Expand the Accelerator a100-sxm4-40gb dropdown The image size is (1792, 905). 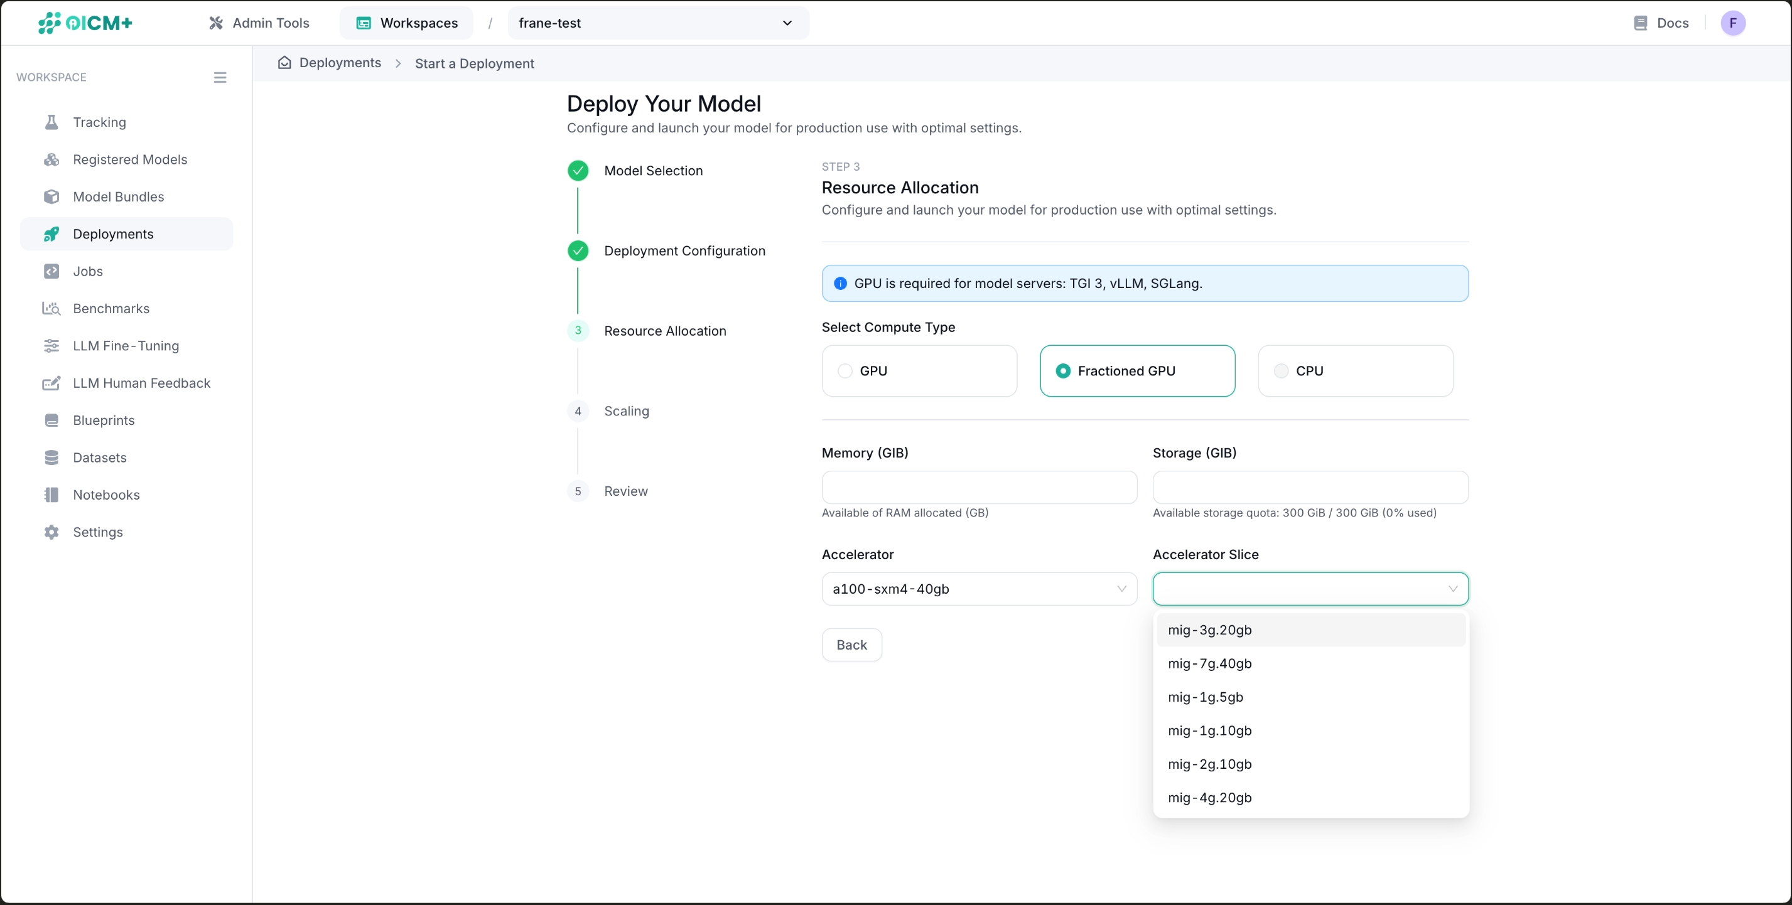click(x=978, y=589)
